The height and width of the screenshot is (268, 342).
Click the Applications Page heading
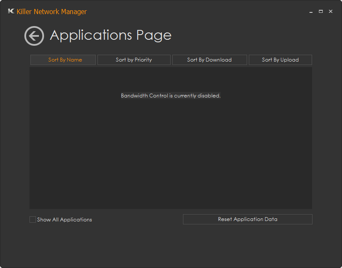(111, 35)
